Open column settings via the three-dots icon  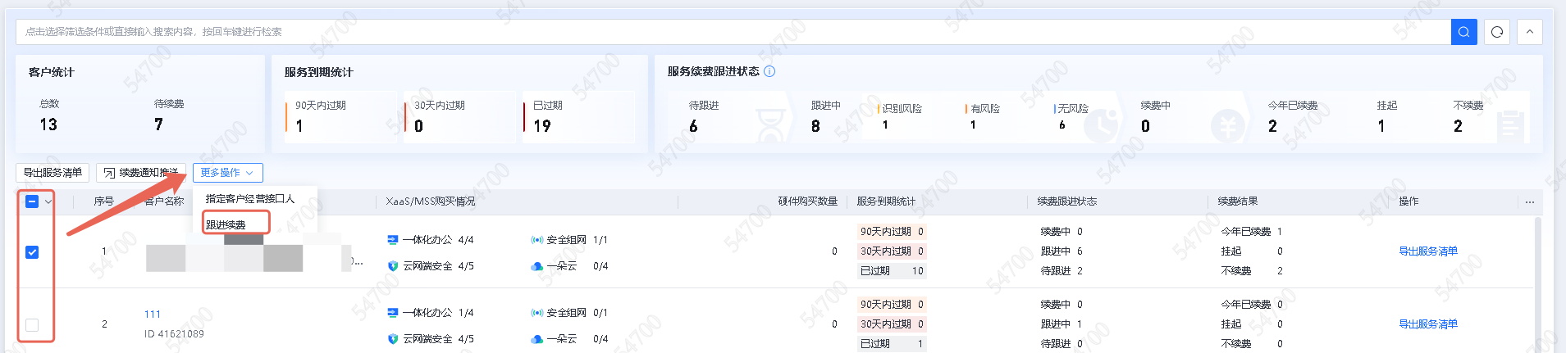[1530, 202]
